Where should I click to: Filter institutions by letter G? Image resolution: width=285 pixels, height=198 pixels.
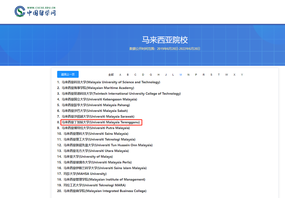pyautogui.click(x=151, y=75)
